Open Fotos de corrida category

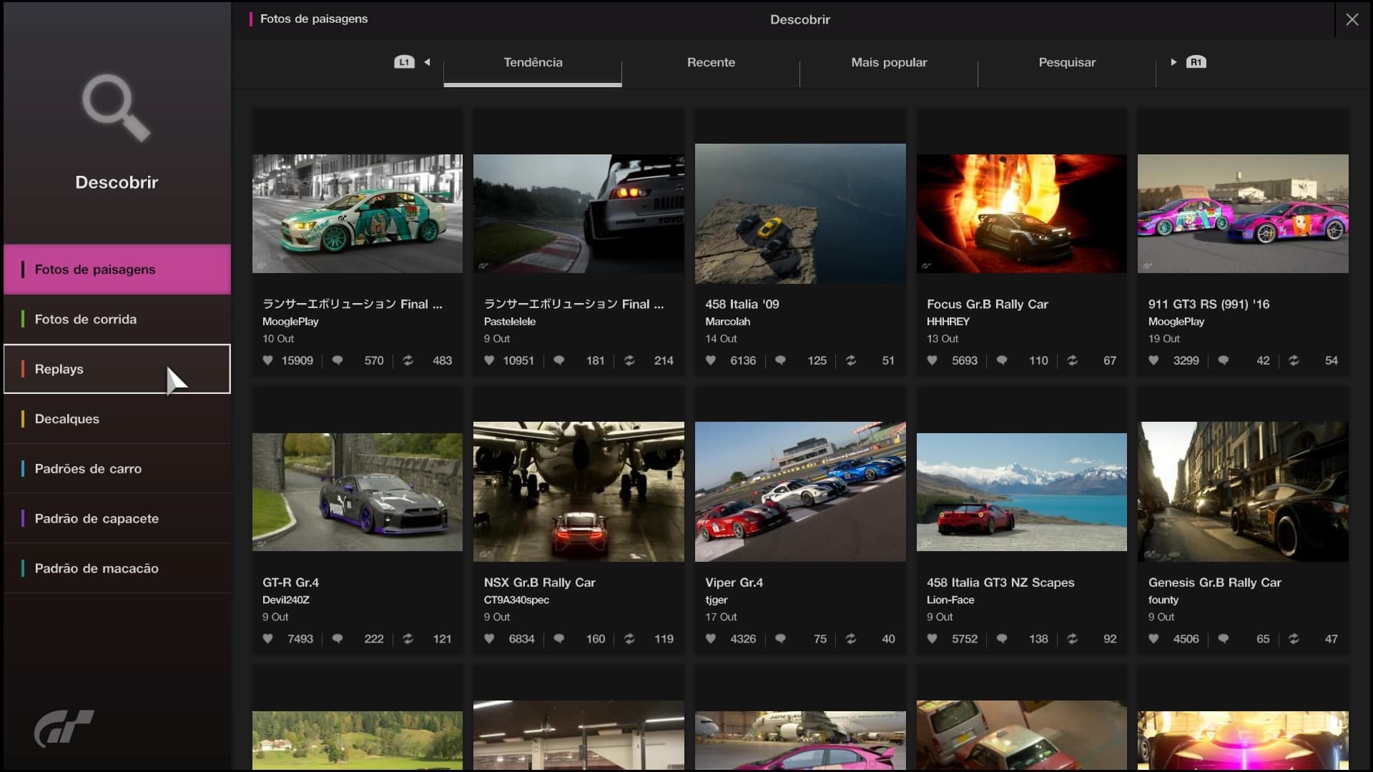(117, 320)
